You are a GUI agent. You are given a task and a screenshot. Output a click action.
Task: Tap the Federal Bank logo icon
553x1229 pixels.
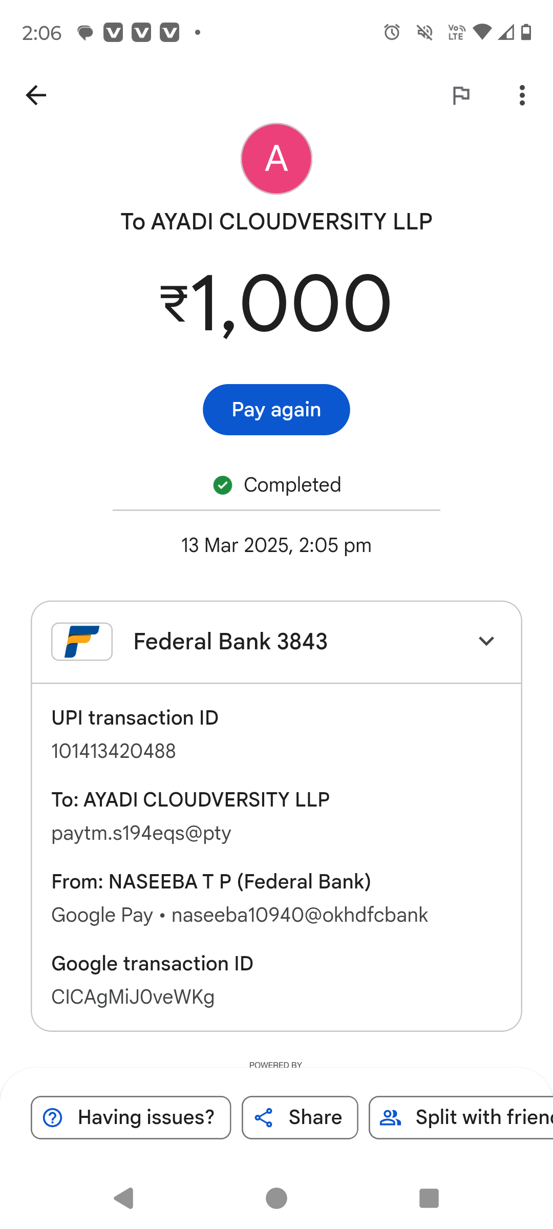coord(82,642)
